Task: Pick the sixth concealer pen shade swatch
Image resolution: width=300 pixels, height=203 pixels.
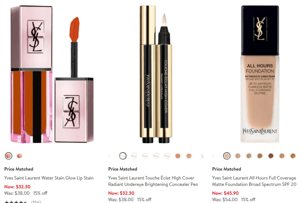Action: (x=178, y=156)
